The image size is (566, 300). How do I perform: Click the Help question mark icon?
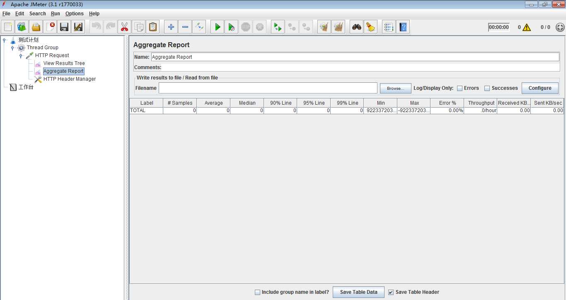[x=403, y=27]
